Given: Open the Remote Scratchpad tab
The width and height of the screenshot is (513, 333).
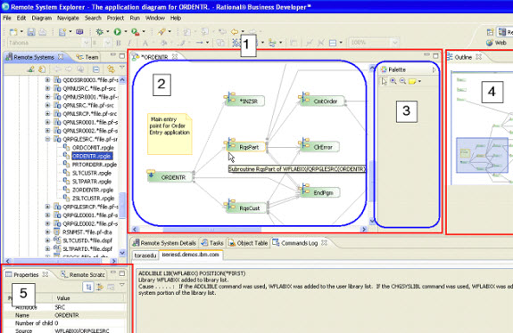Looking at the screenshot, I should pos(83,274).
